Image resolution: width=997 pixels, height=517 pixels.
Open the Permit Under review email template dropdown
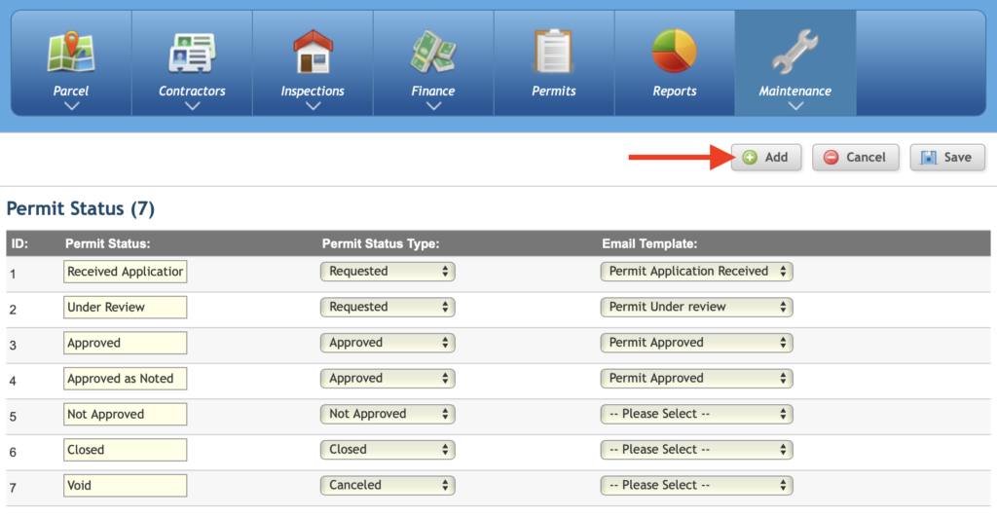(696, 307)
